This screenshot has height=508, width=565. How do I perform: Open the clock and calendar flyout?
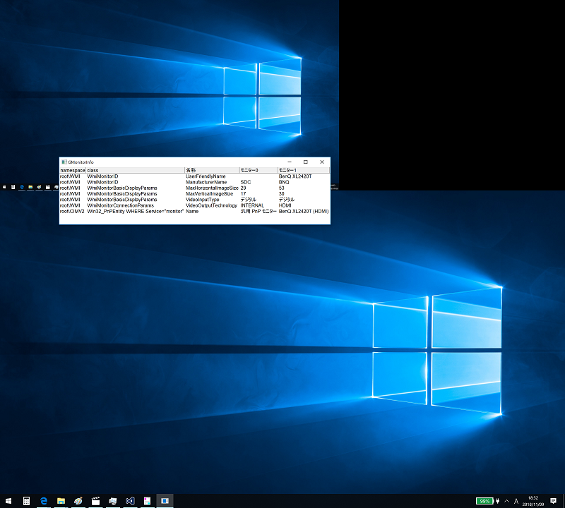[533, 501]
